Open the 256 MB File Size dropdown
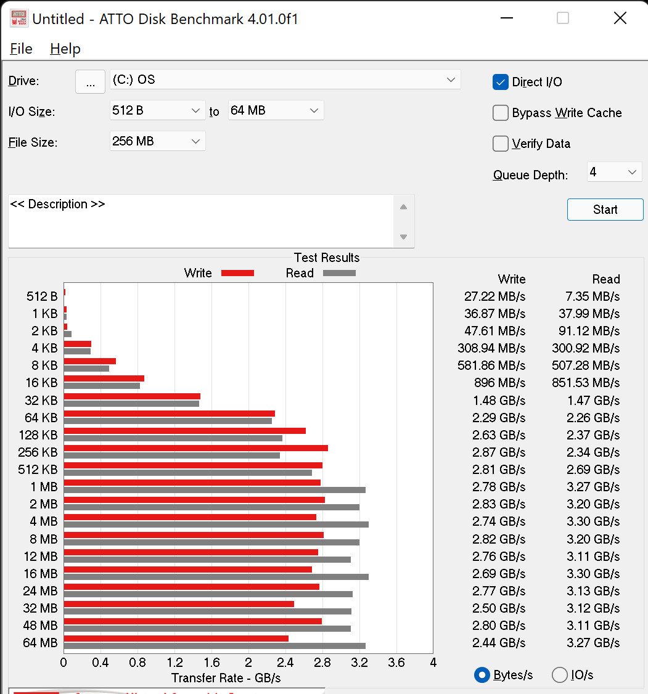This screenshot has width=648, height=694. coord(158,141)
